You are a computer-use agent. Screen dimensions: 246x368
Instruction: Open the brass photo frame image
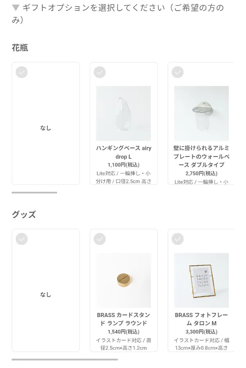tap(201, 280)
